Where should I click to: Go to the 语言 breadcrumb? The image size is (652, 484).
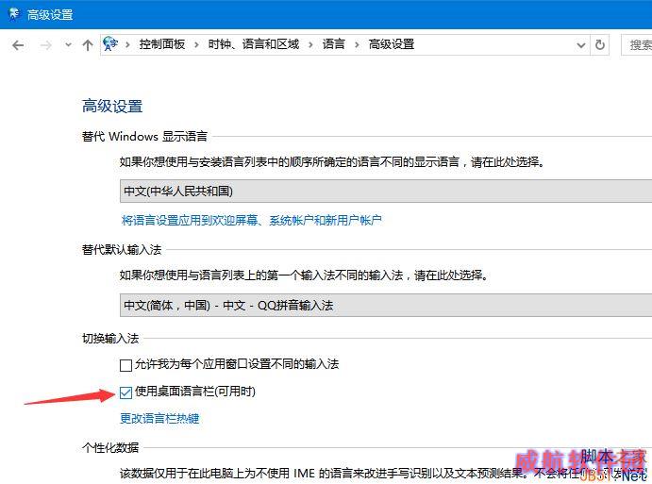(333, 44)
